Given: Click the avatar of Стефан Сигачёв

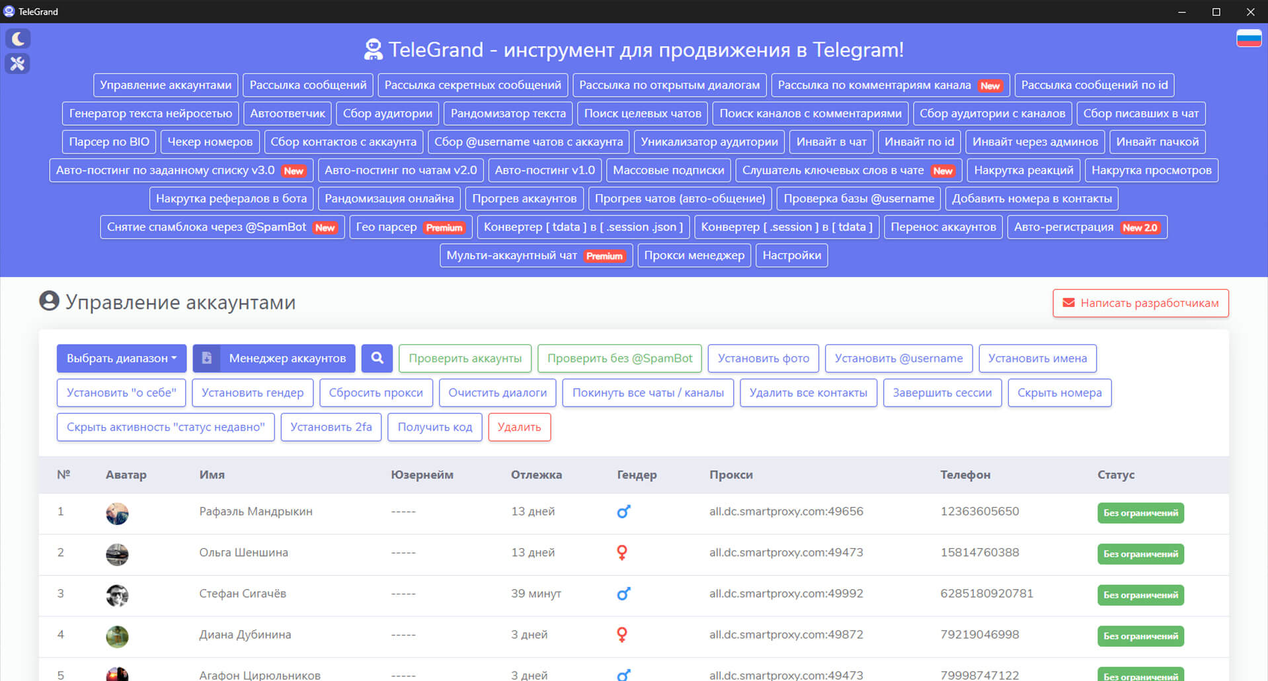Looking at the screenshot, I should coord(117,595).
